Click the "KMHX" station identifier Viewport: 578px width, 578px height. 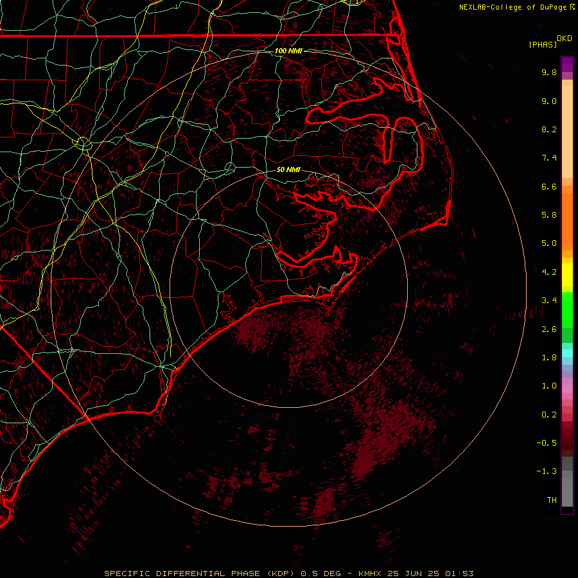coord(371,574)
